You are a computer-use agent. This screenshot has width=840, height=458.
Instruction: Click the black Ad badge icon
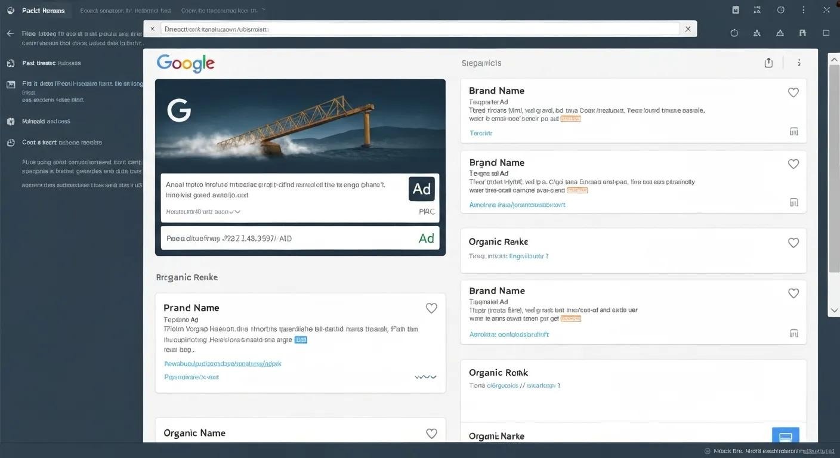pyautogui.click(x=422, y=189)
